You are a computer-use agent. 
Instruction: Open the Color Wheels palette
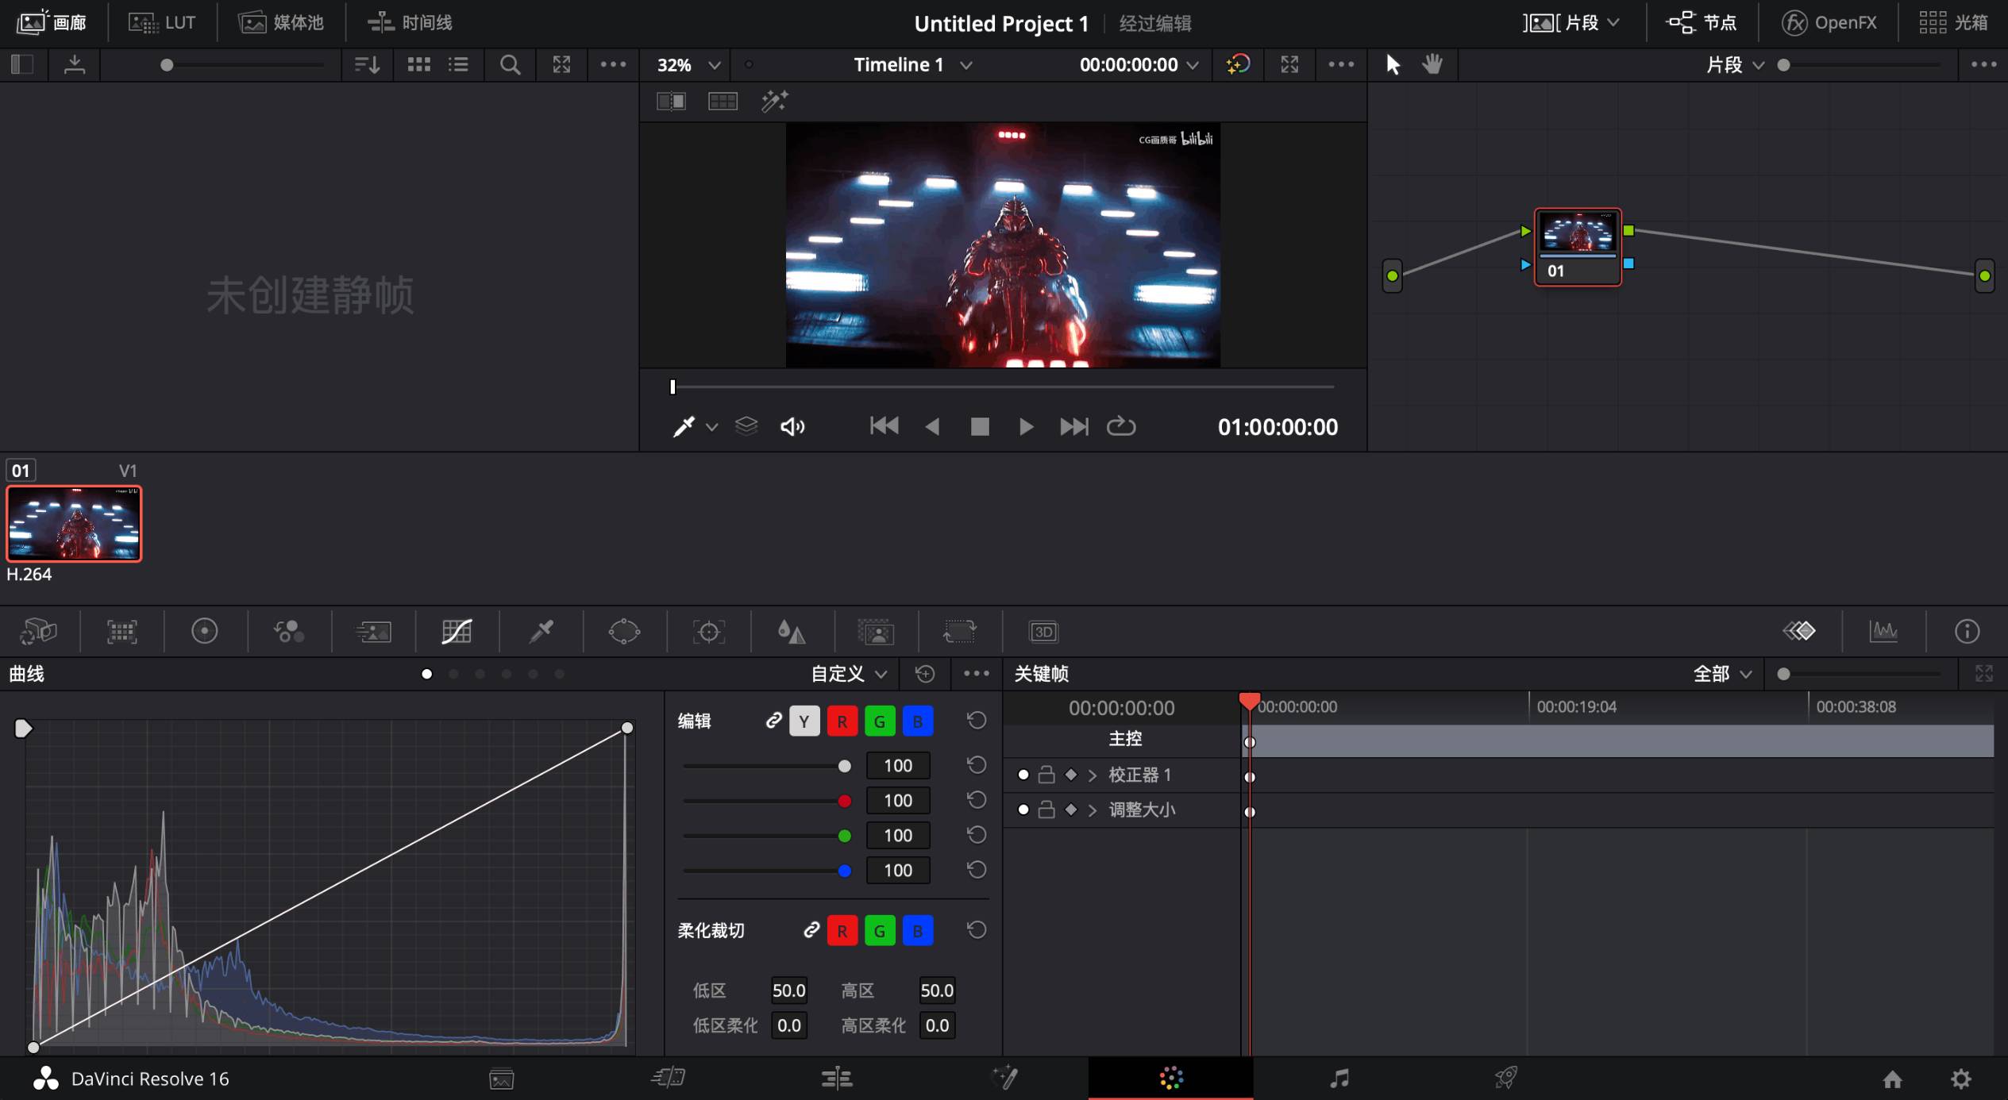point(205,632)
